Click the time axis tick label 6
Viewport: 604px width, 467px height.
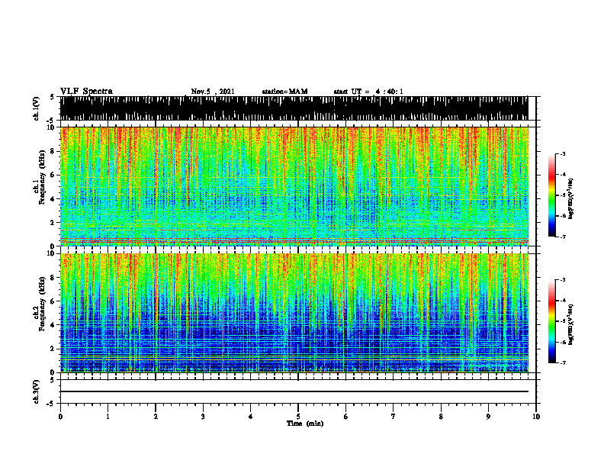(x=346, y=417)
